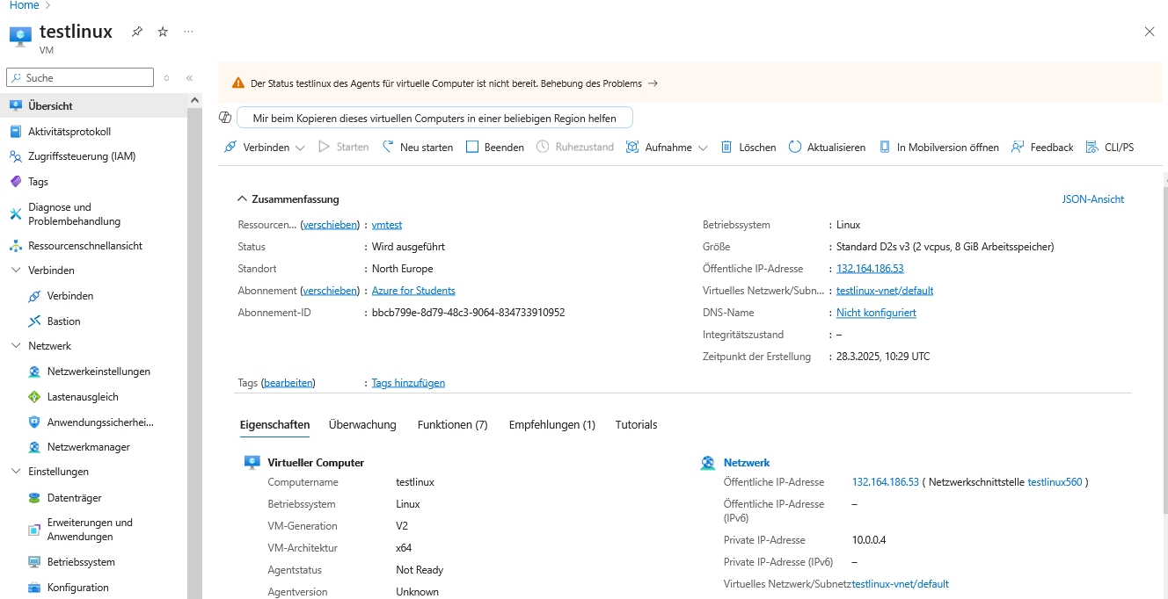
Task: Open the JSON-Ansicht link
Action: (x=1092, y=199)
